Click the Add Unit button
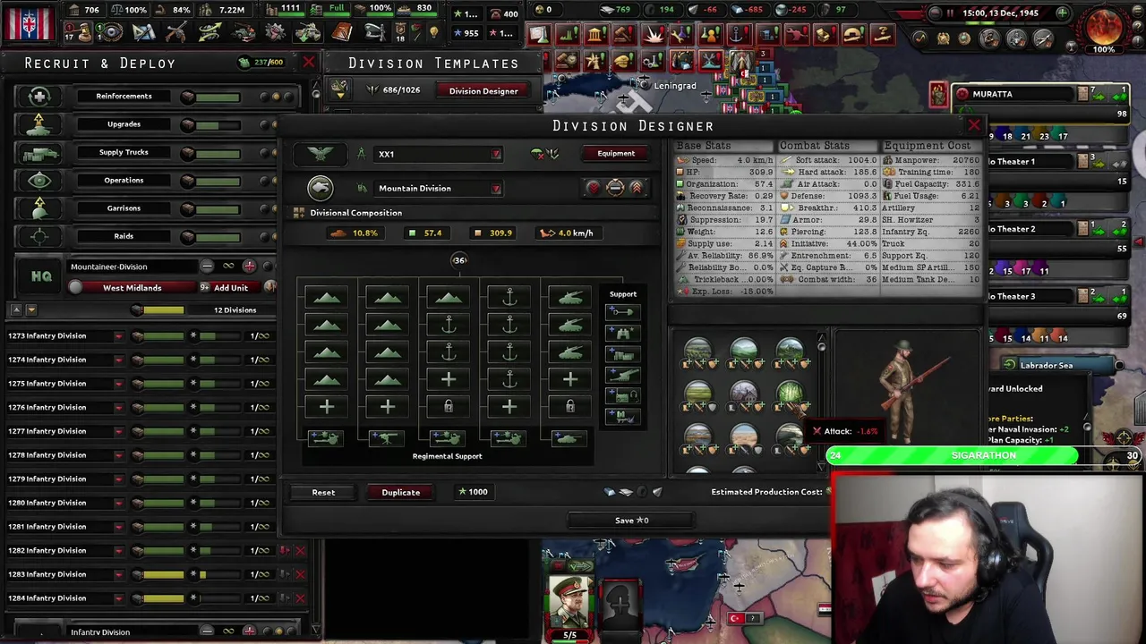 (x=231, y=288)
